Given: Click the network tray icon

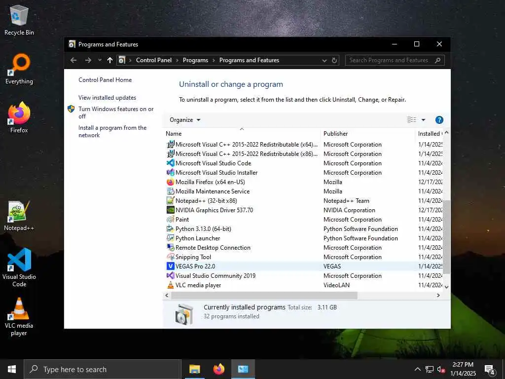Looking at the screenshot, I should (430, 369).
